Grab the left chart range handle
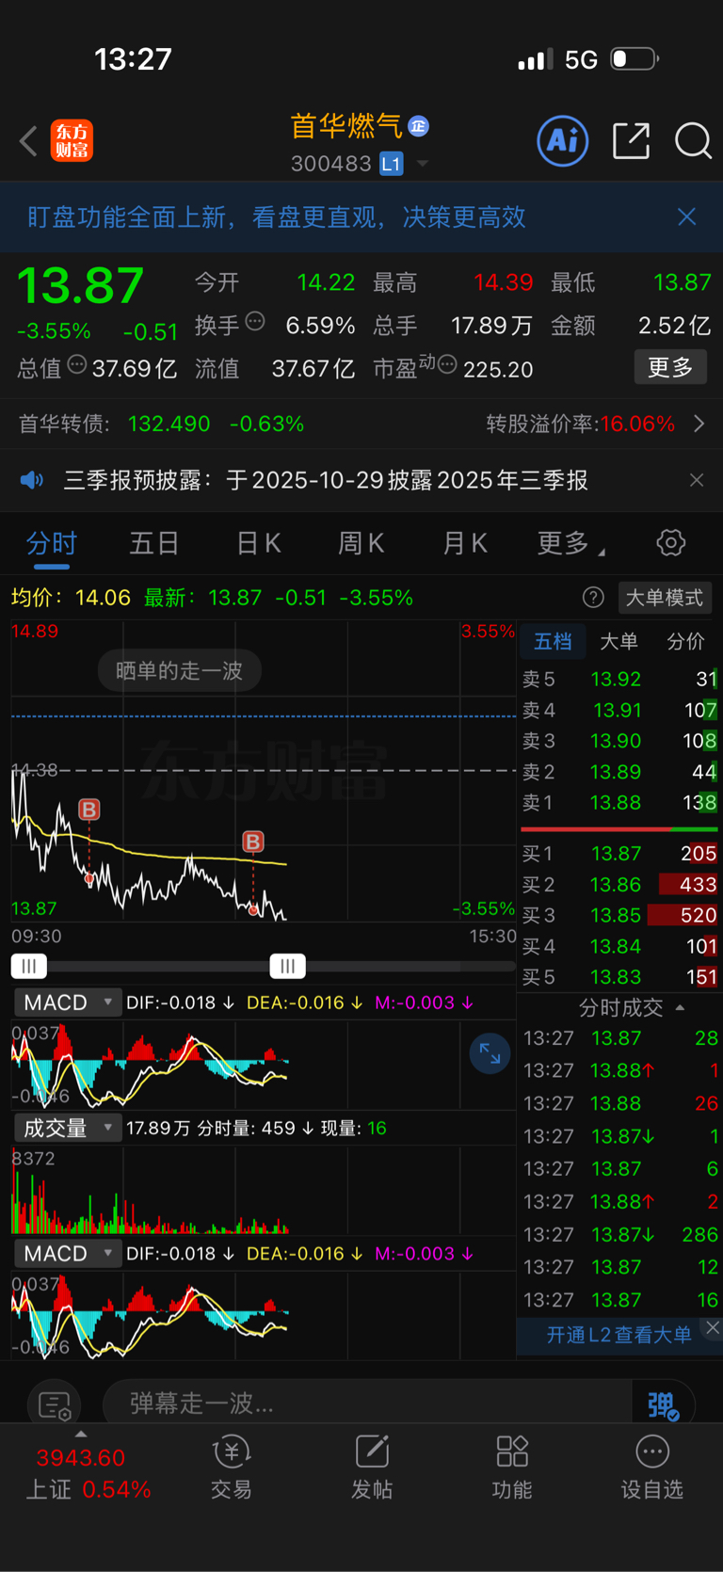 (28, 966)
